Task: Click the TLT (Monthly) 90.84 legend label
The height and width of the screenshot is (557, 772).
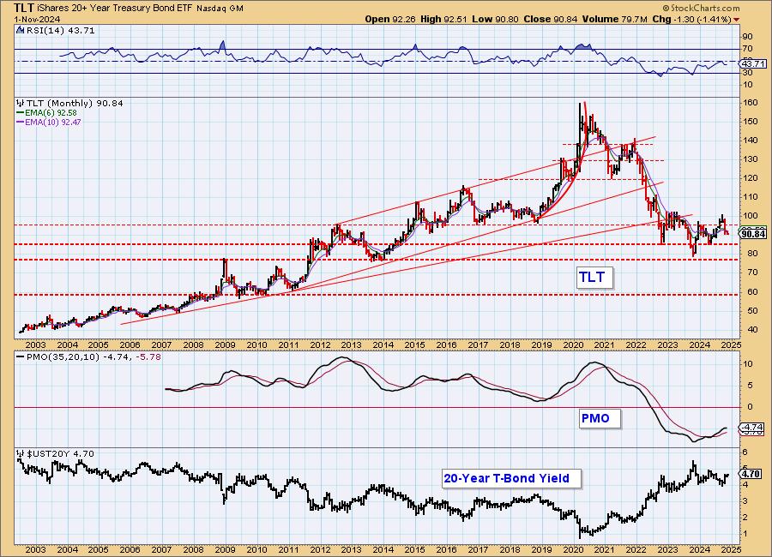Action: click(75, 104)
